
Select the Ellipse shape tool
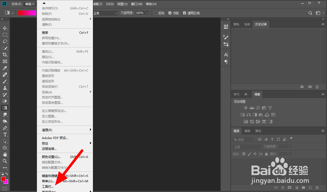[5, 148]
